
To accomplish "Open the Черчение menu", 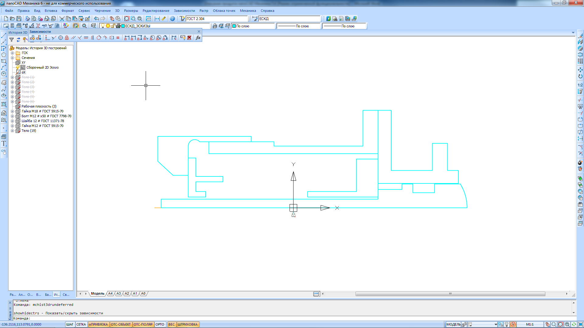I will click(x=103, y=11).
